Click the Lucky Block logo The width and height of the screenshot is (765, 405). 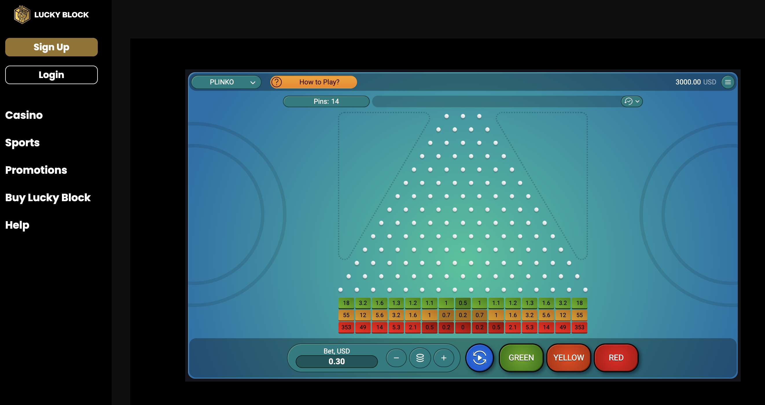[x=51, y=14]
